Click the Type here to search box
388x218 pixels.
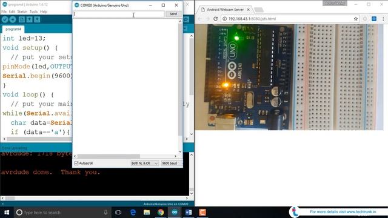click(x=62, y=213)
